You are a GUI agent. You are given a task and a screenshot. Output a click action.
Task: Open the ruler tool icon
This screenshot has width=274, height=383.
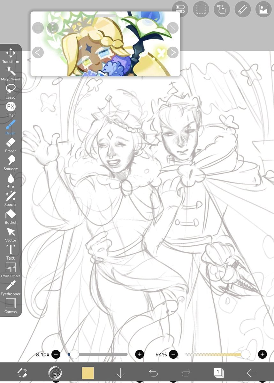point(242,9)
